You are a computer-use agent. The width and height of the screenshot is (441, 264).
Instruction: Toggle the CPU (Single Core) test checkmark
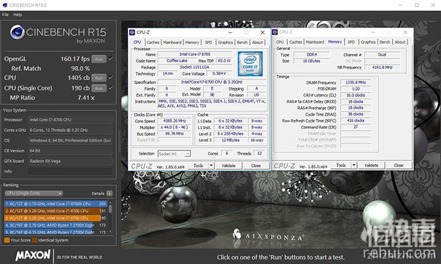click(111, 88)
